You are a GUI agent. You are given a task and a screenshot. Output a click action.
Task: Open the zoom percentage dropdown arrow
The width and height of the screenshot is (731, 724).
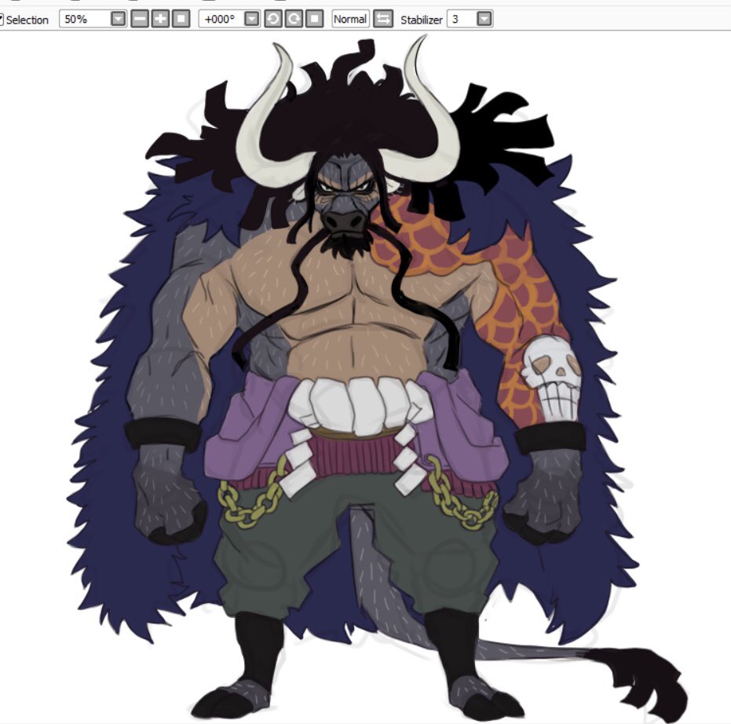click(x=119, y=19)
